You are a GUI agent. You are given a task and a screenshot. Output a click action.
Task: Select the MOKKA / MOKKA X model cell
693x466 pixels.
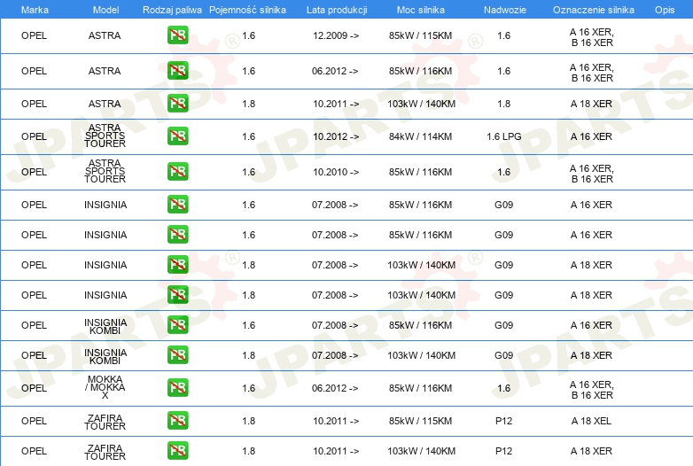point(105,388)
